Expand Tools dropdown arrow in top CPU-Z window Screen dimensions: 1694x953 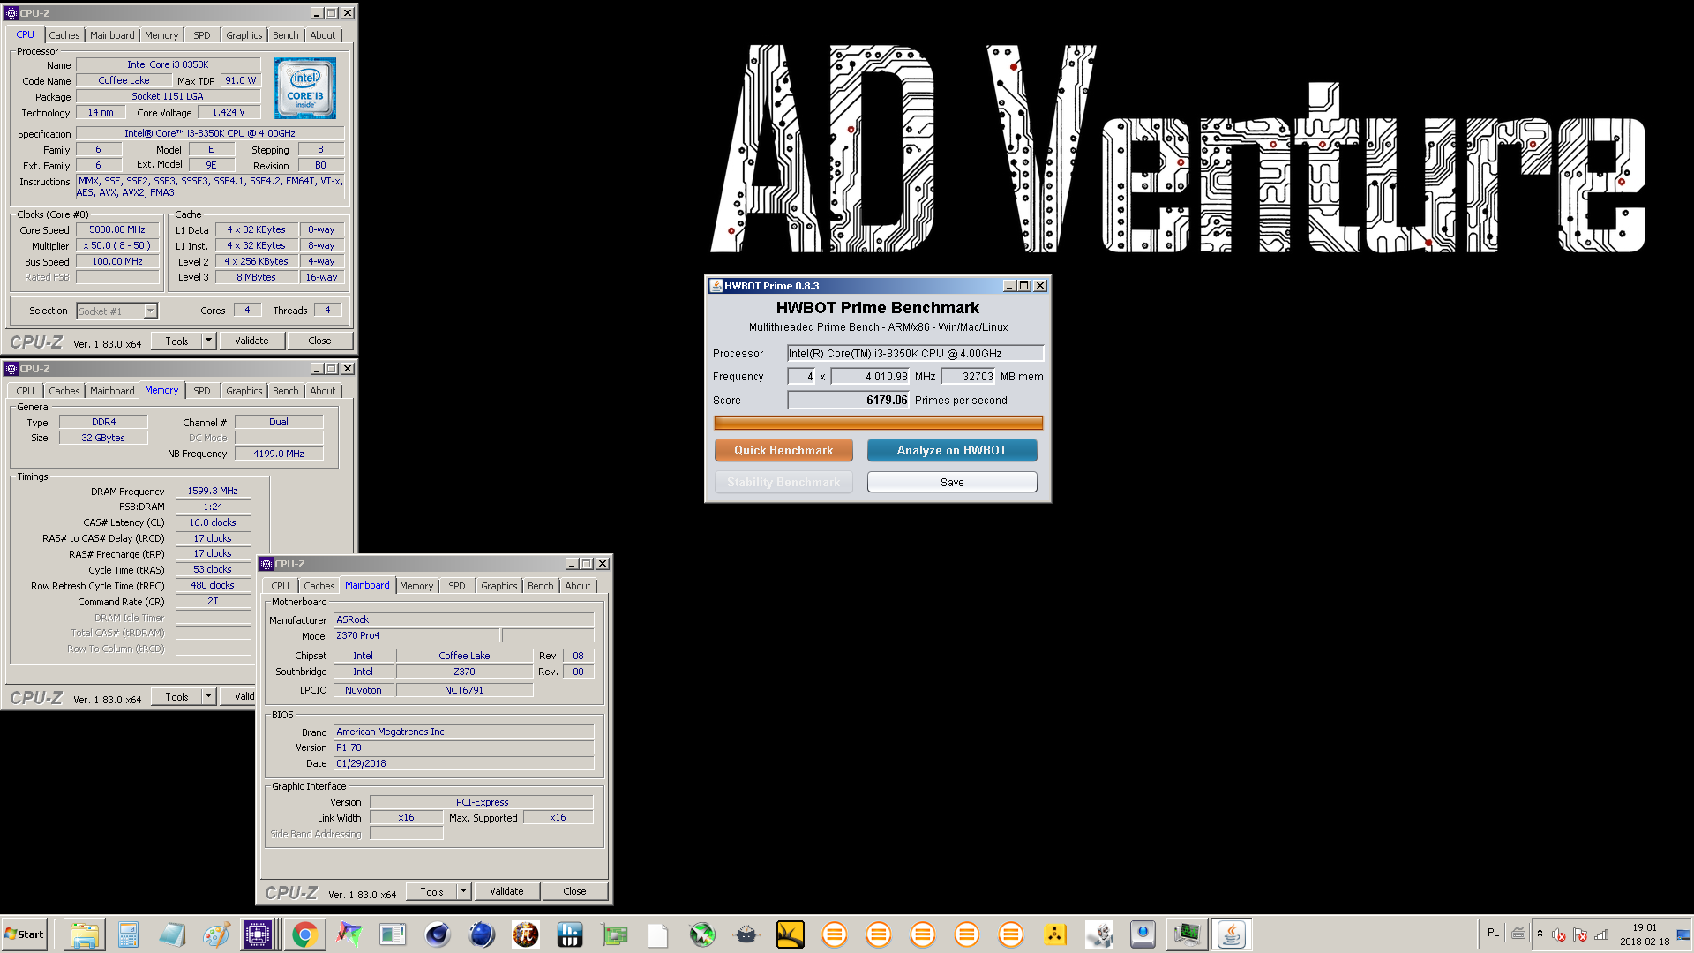[x=209, y=341]
